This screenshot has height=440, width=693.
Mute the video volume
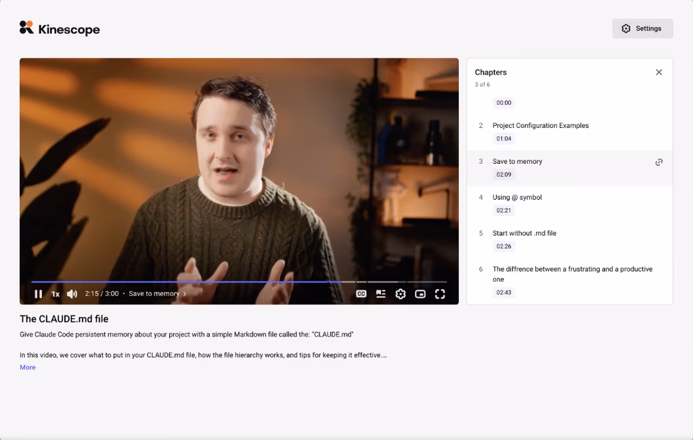click(x=72, y=294)
